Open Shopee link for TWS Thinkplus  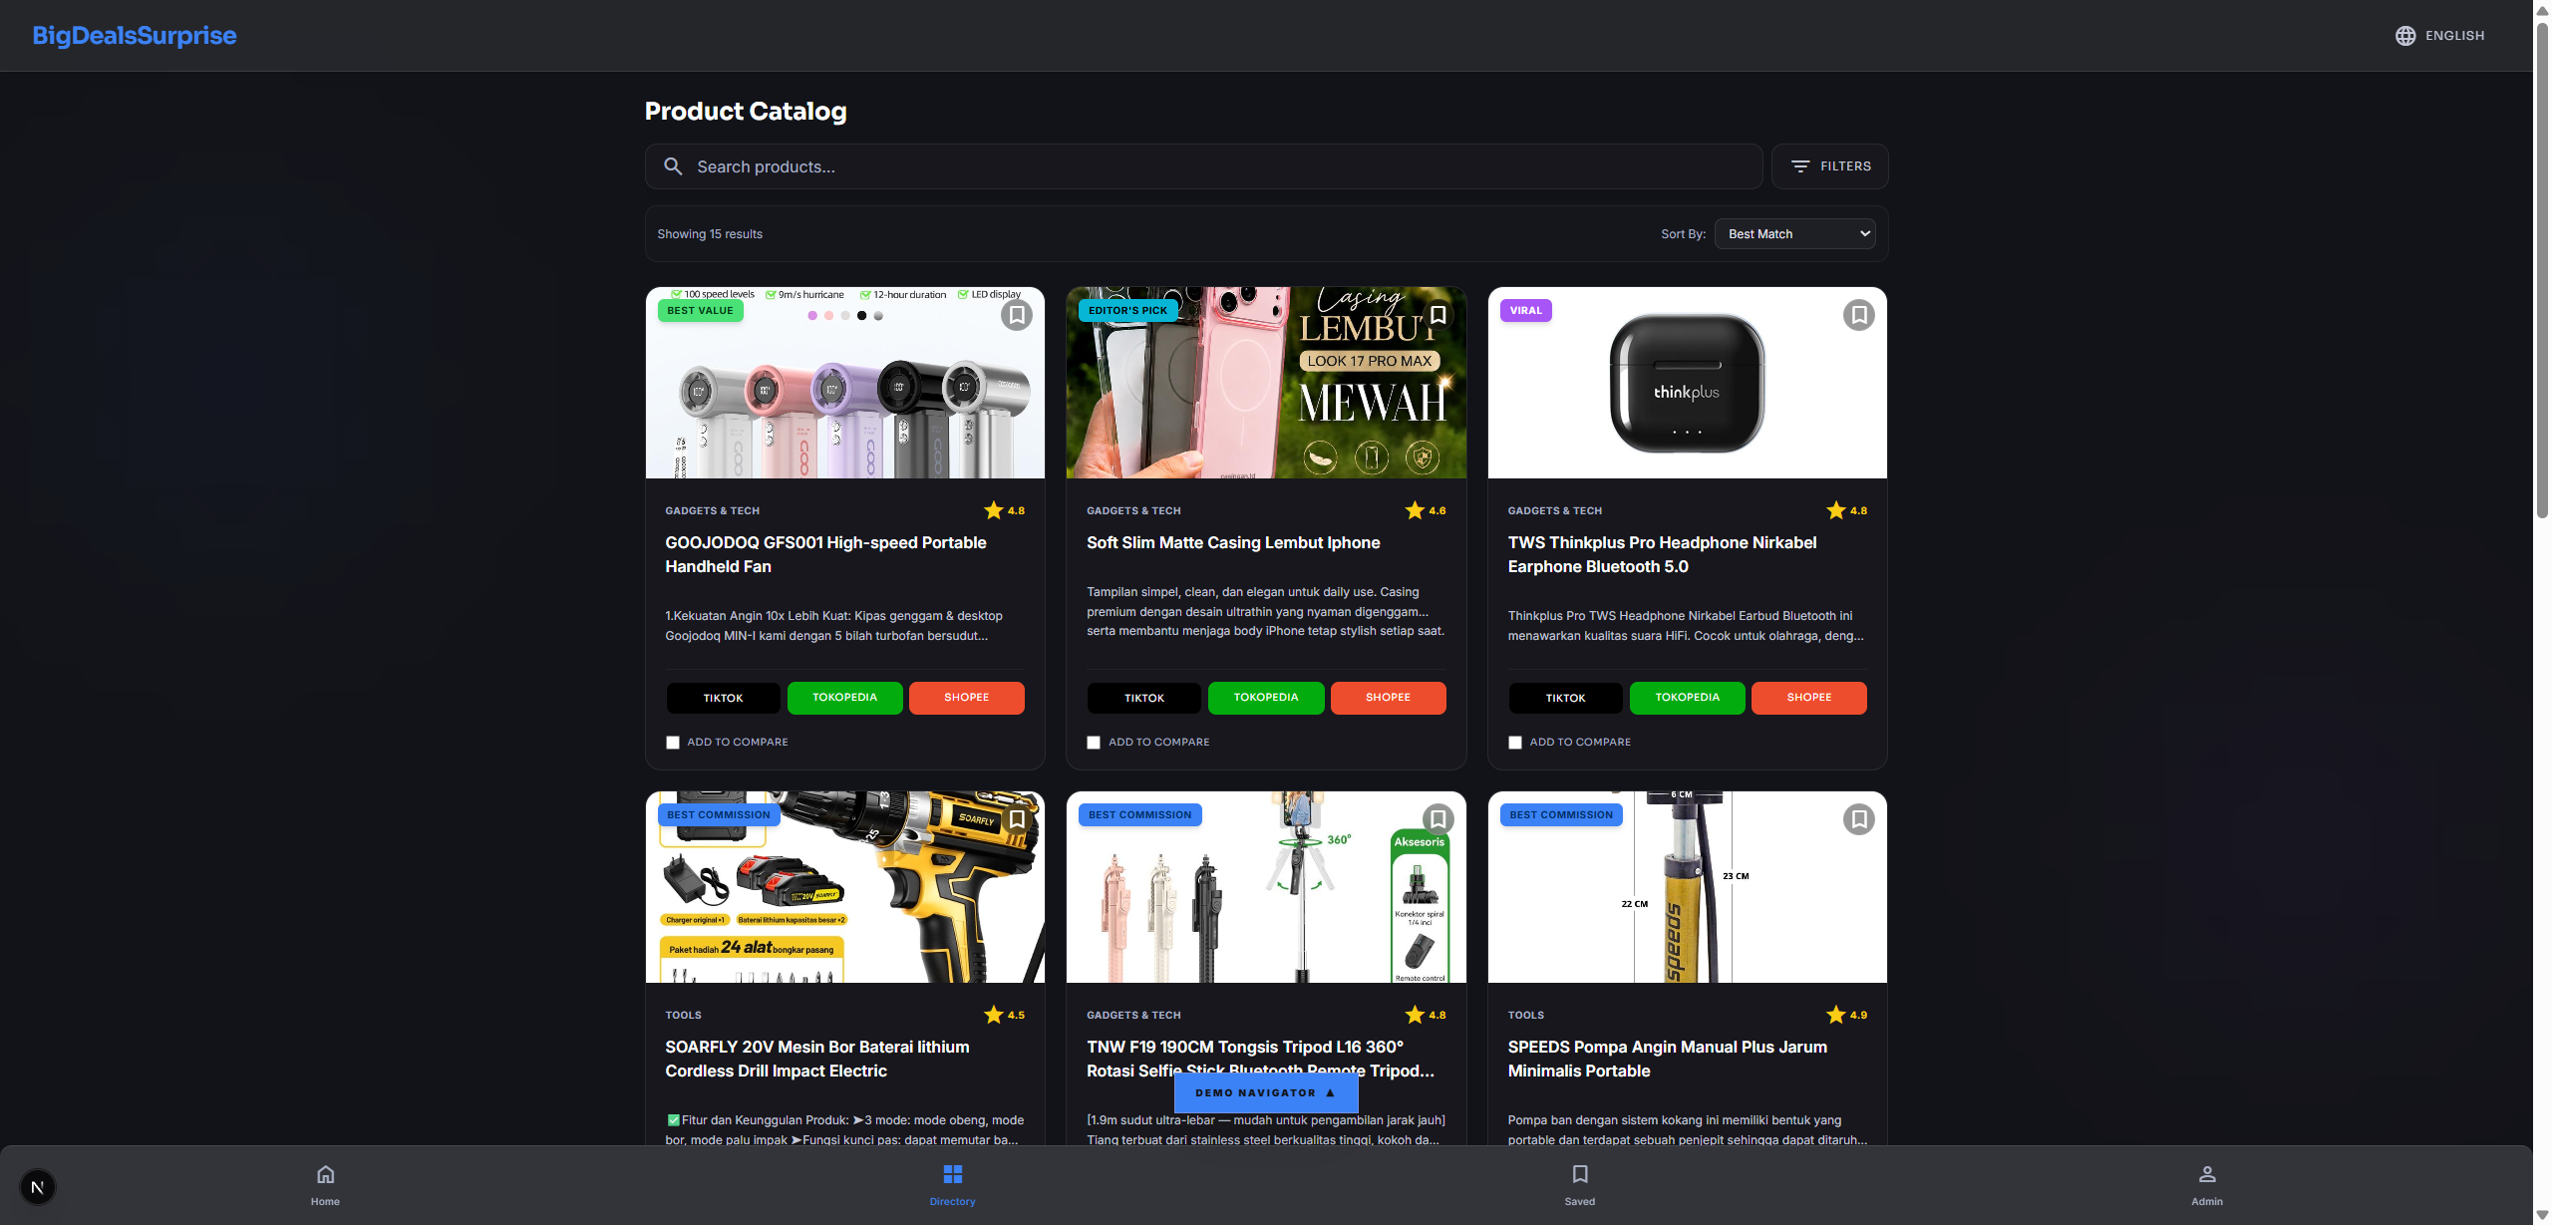click(1808, 698)
